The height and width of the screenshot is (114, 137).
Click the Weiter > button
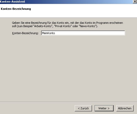pyautogui.click(x=104, y=108)
